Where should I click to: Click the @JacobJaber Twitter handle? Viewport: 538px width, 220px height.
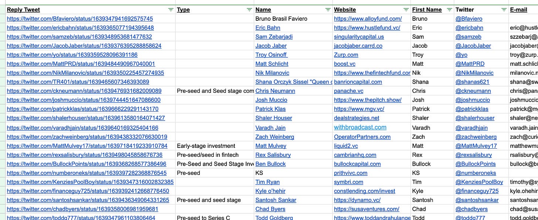pos(473,46)
